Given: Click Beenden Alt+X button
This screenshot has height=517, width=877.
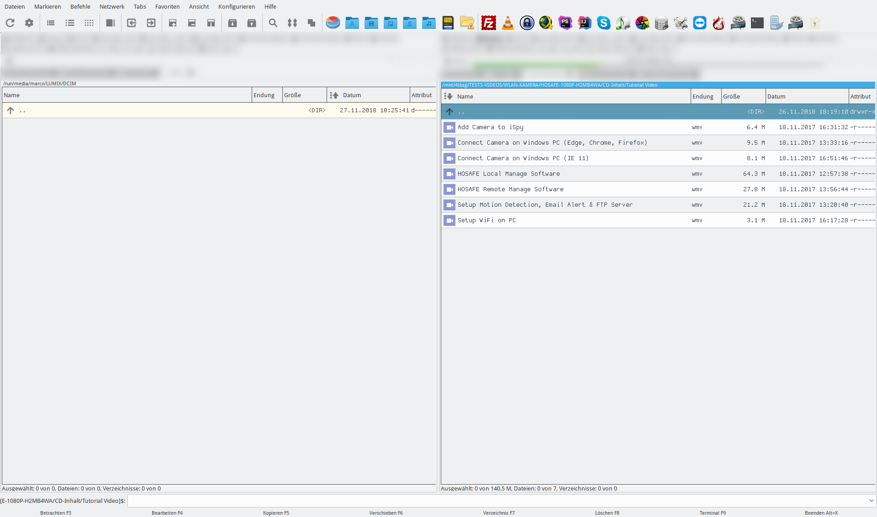Looking at the screenshot, I should [821, 513].
